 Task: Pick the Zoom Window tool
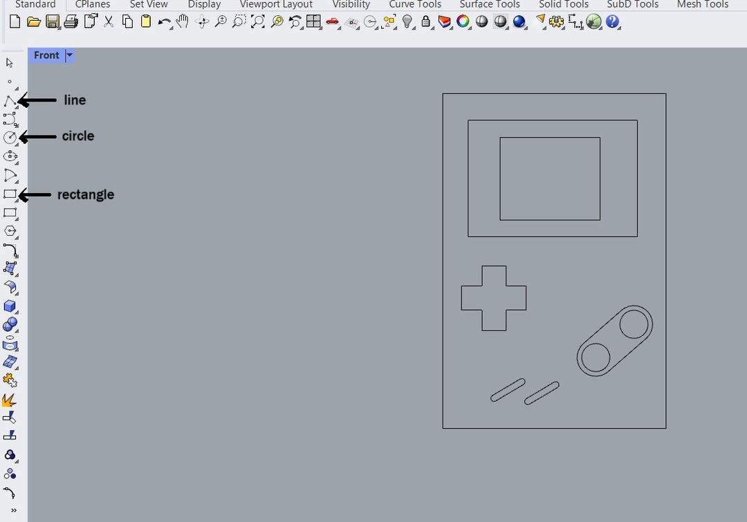239,22
